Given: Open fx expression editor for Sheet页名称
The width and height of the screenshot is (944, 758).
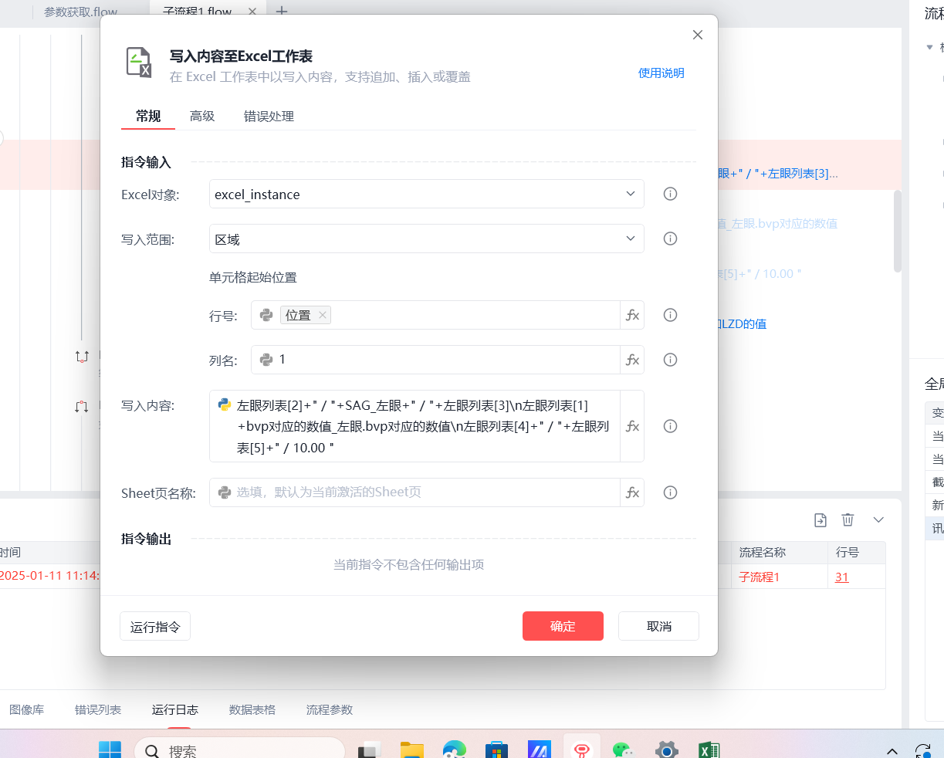Looking at the screenshot, I should pos(632,492).
